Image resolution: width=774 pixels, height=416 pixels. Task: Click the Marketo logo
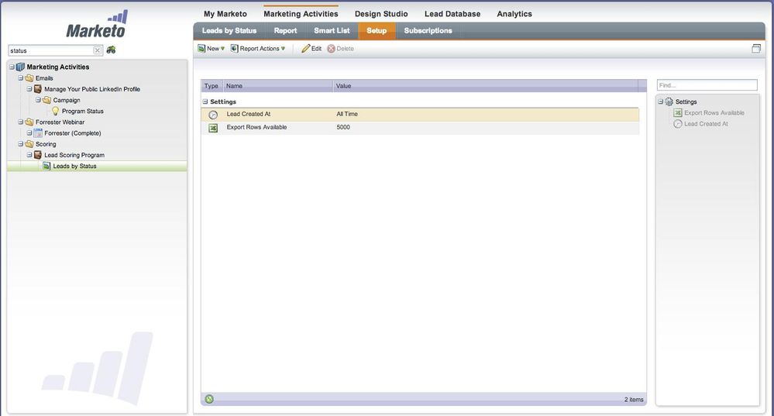pyautogui.click(x=95, y=25)
